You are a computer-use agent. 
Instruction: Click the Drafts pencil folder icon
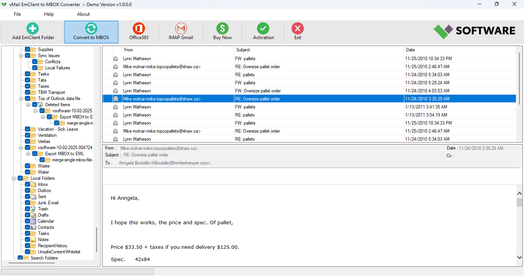click(x=33, y=215)
